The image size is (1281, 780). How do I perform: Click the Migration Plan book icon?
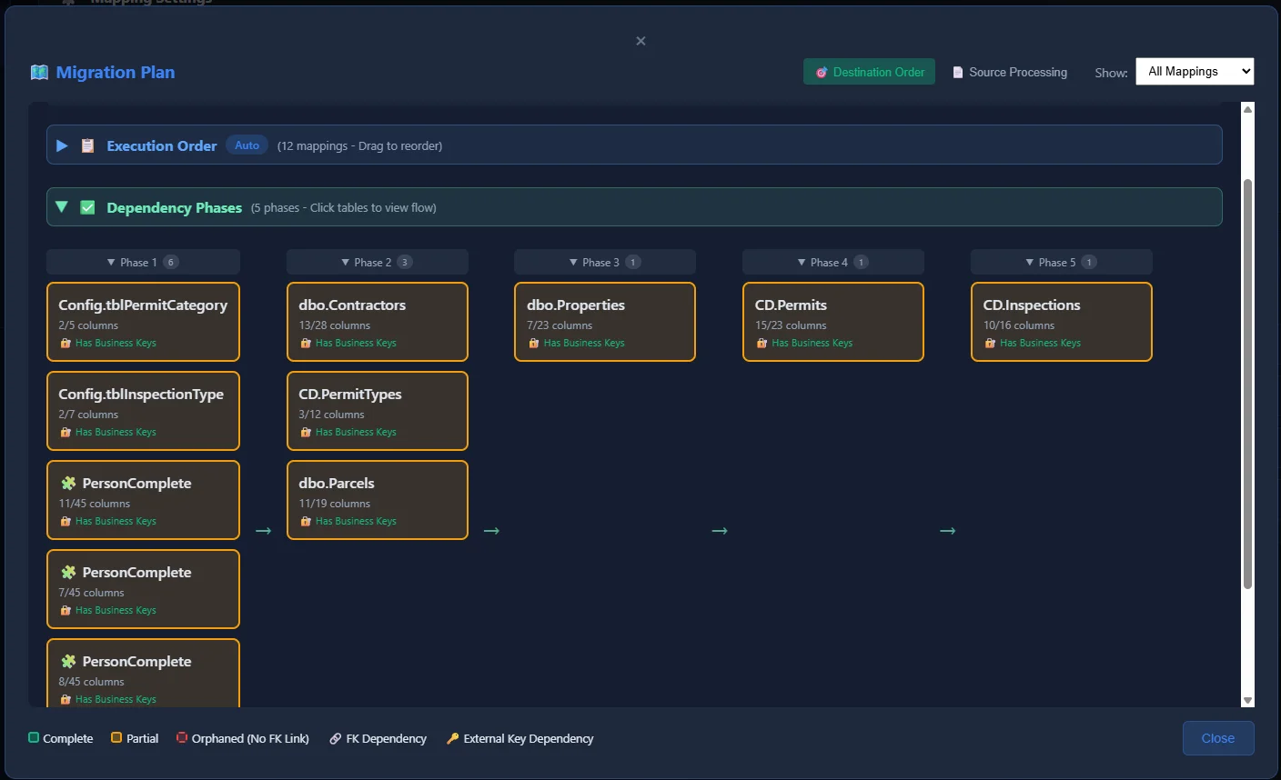pos(39,73)
